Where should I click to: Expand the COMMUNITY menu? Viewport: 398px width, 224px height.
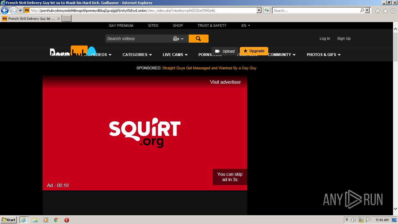click(x=282, y=55)
